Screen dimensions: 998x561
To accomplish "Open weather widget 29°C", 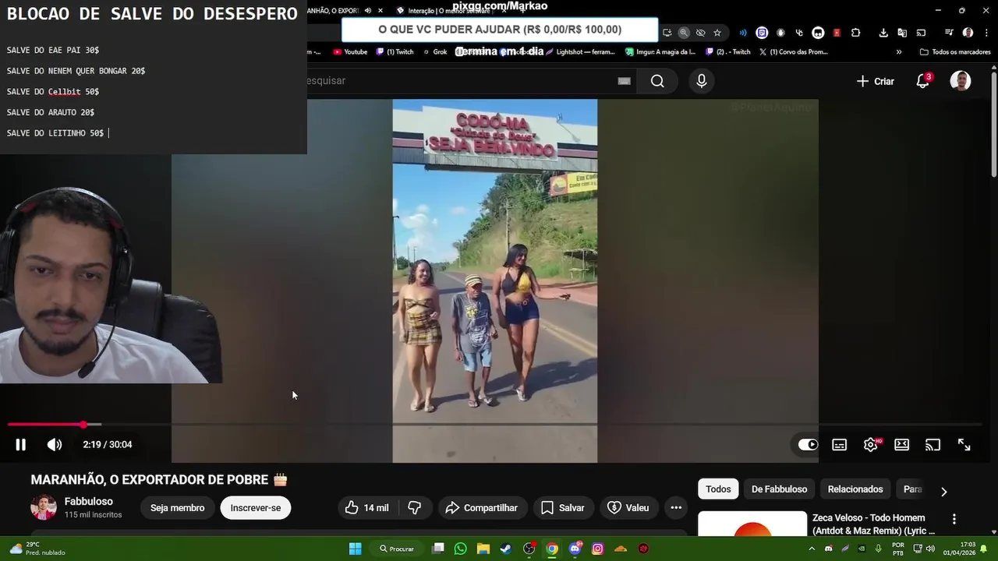I will [x=39, y=549].
